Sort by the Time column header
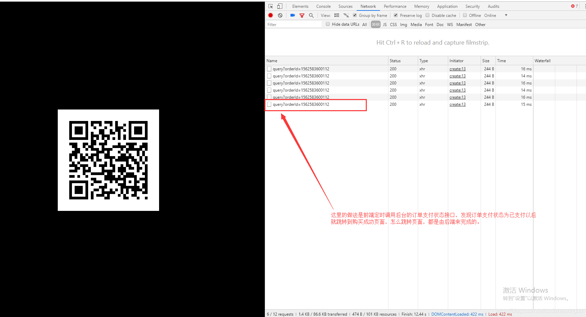The width and height of the screenshot is (586, 317). [x=514, y=61]
